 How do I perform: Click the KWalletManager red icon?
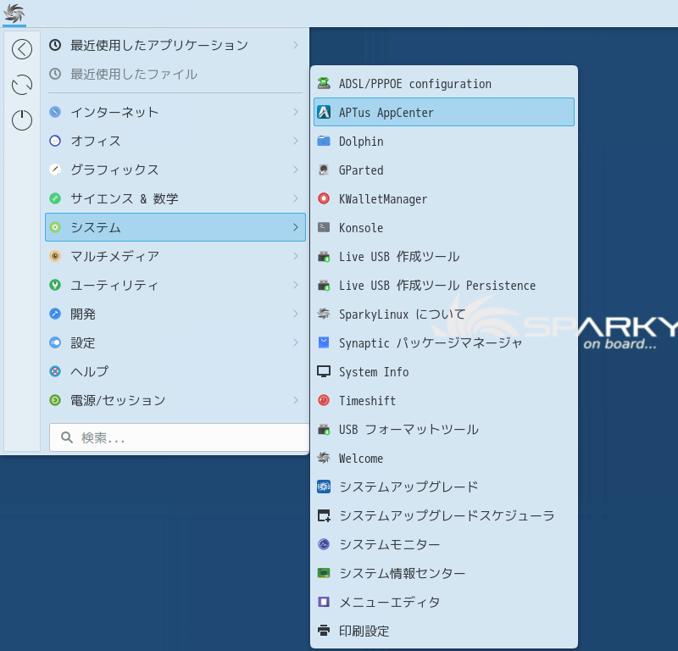(x=324, y=198)
